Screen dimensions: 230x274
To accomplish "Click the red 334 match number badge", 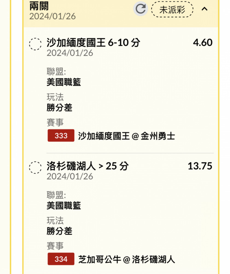I will (x=61, y=259).
